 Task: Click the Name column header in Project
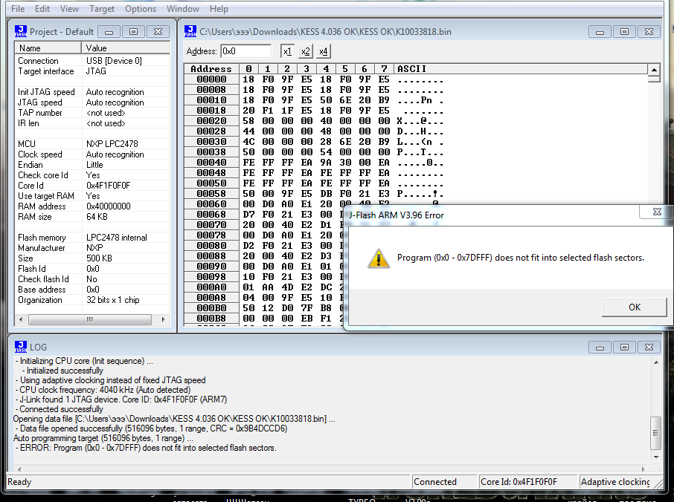coord(48,48)
